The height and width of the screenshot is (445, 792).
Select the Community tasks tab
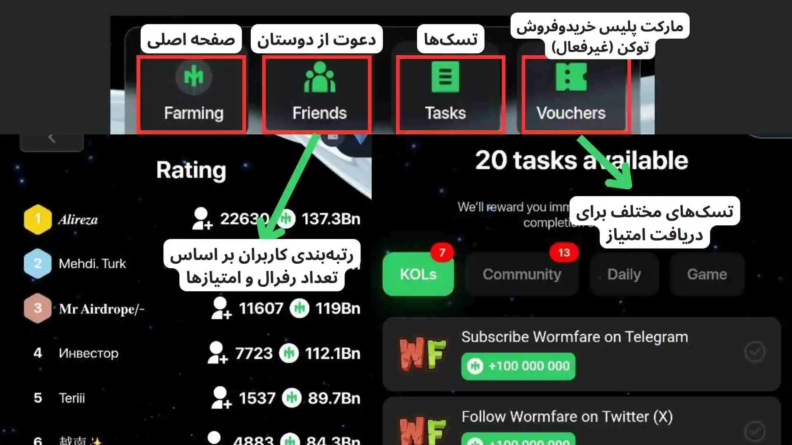(x=521, y=274)
